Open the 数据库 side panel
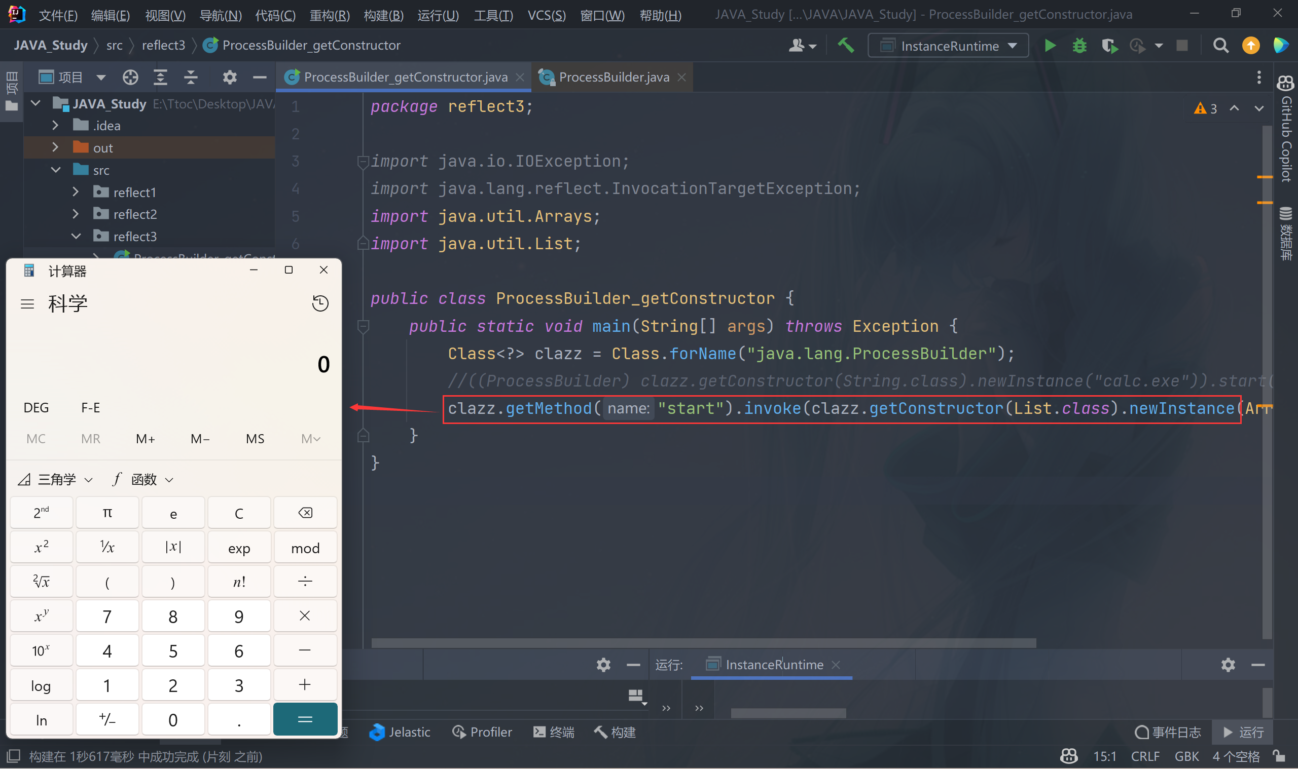This screenshot has width=1298, height=769. pos(1285,233)
